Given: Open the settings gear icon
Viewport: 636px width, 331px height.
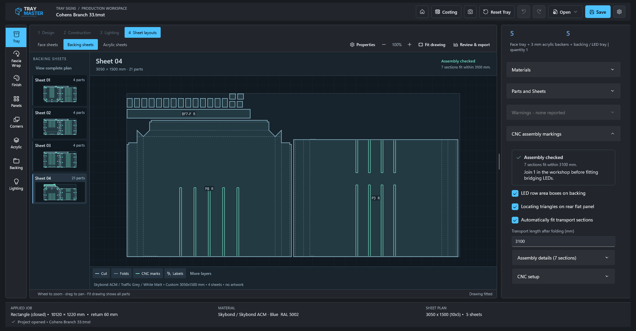Looking at the screenshot, I should coord(619,12).
